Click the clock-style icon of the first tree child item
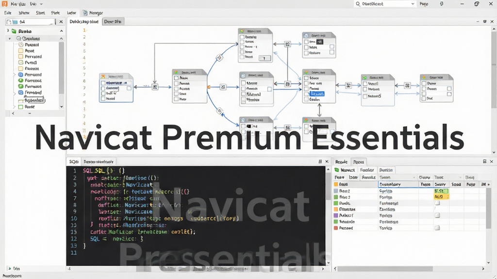Screen dimensions: 497x279 coord(21,45)
